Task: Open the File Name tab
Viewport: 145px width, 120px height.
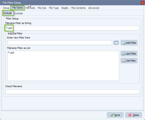Action: (x=17, y=8)
